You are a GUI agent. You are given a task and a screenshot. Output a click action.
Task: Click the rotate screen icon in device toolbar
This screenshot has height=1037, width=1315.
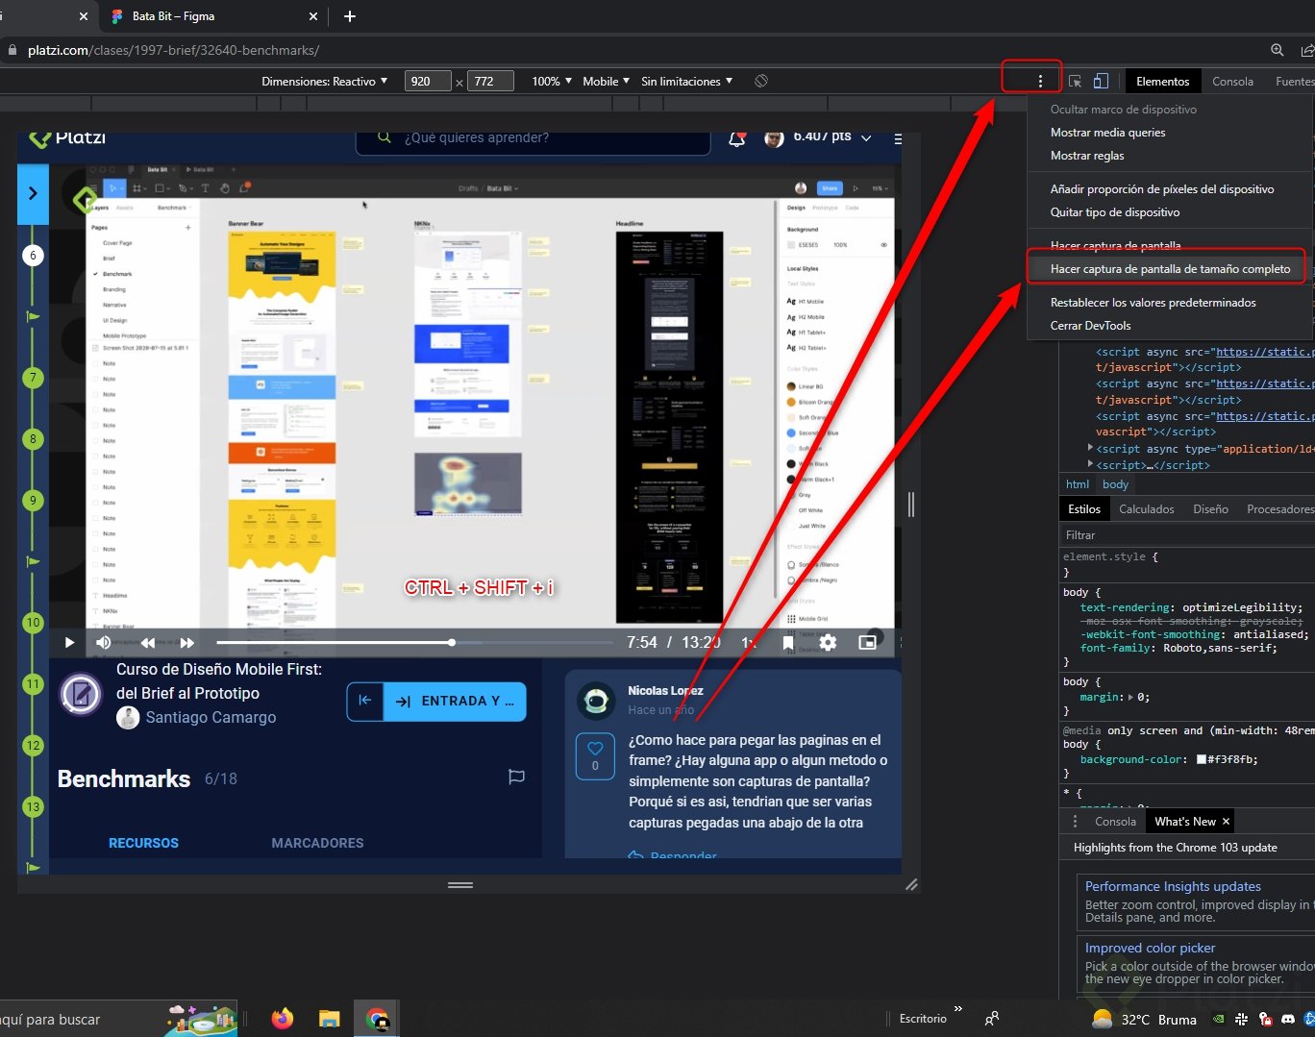click(761, 82)
